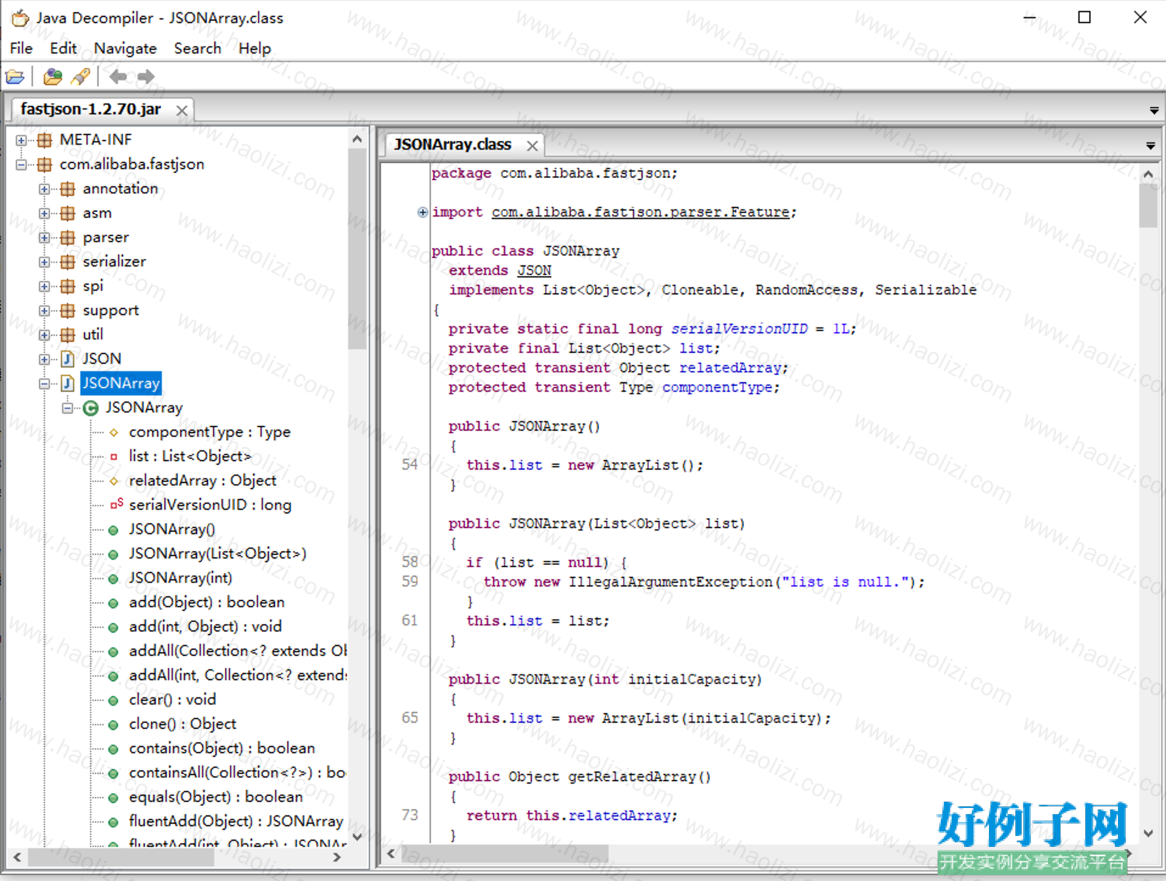Click the serialVersionUID static field icon
The image size is (1166, 881).
[x=116, y=504]
